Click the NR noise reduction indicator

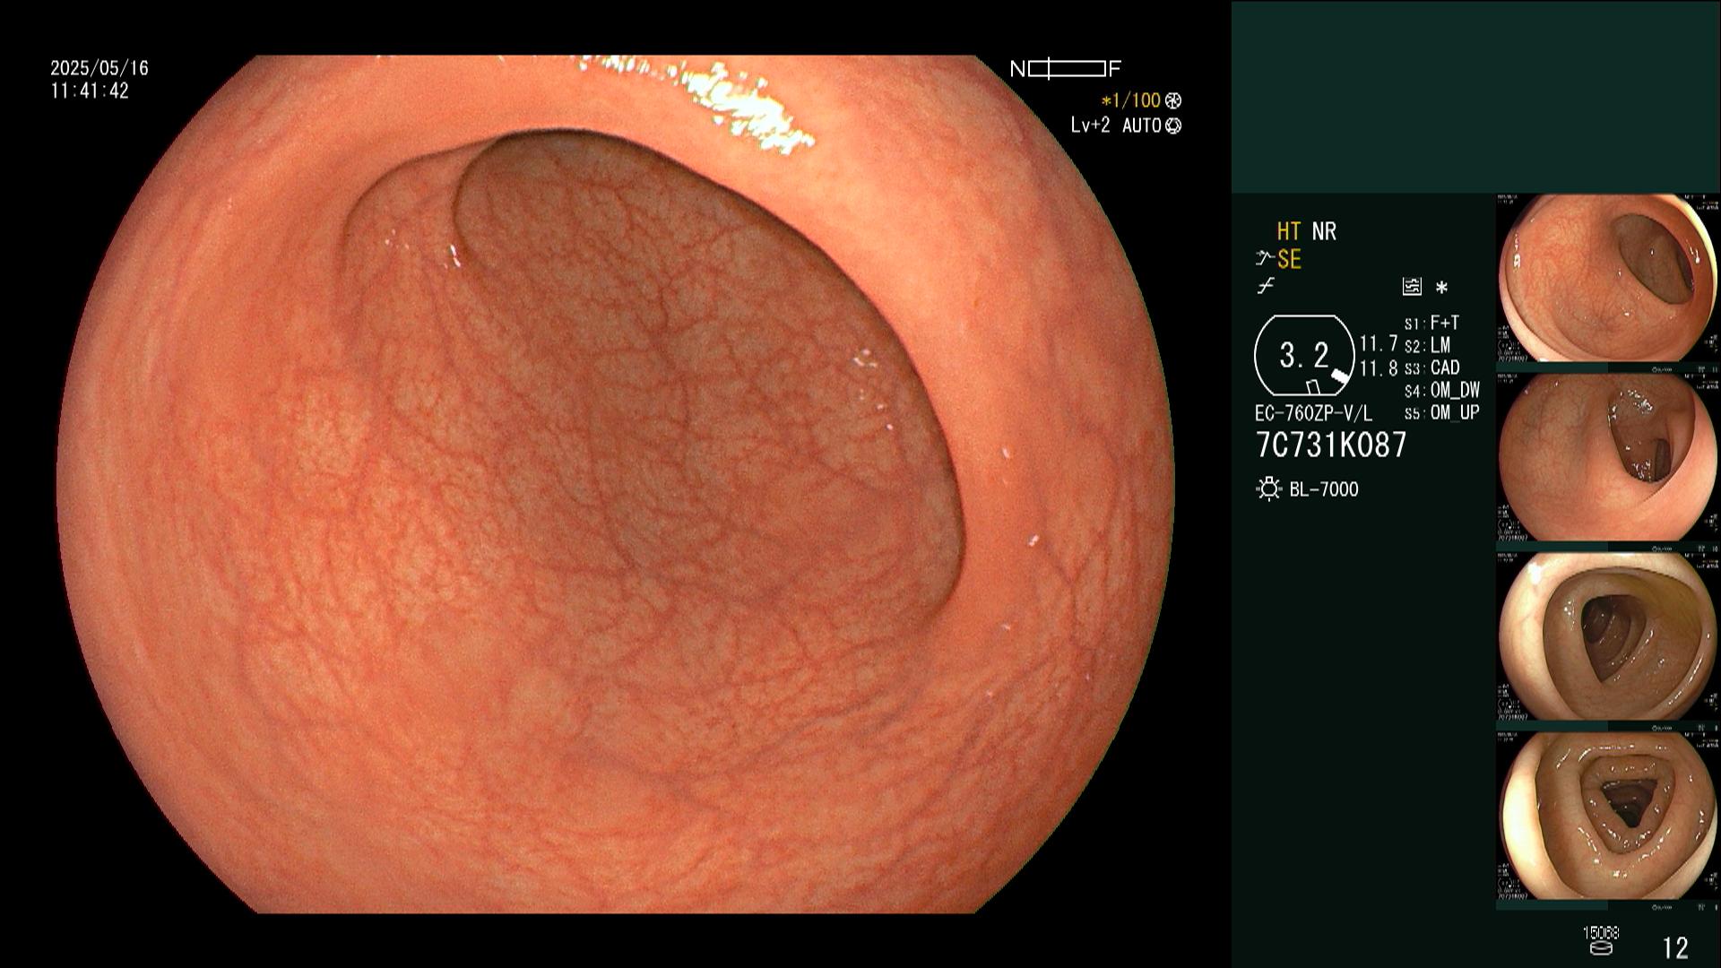click(1324, 231)
